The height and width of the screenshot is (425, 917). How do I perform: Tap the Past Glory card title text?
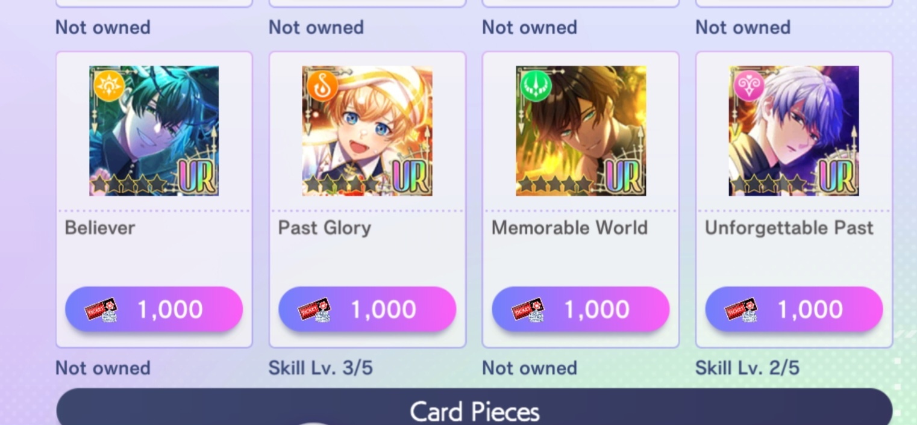(325, 228)
